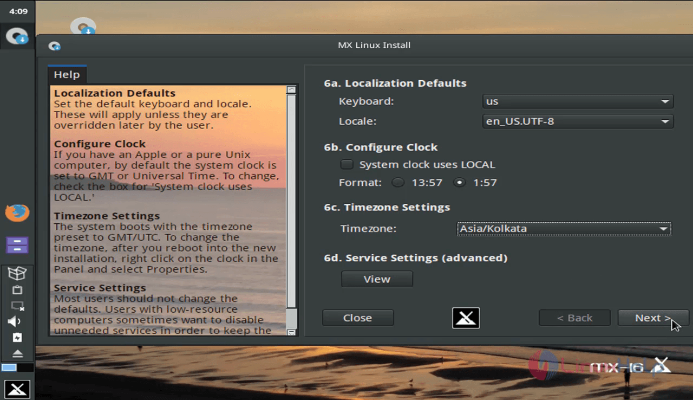Click the 'Timezone:' label

pos(369,229)
